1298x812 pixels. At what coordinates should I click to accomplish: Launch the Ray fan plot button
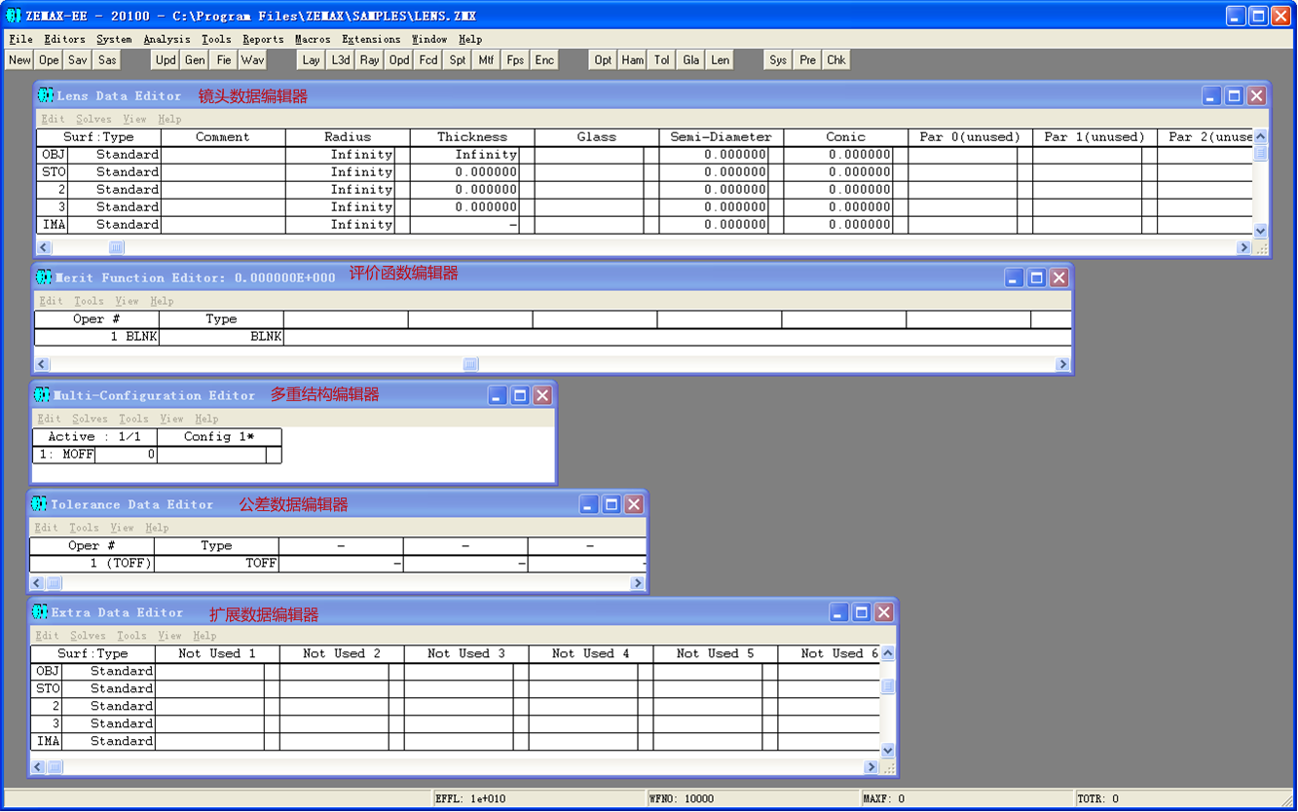[x=369, y=60]
